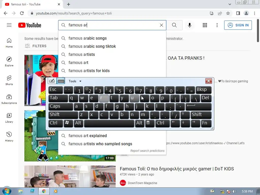Click the volume icon in system tray
The width and height of the screenshot is (260, 195).
click(234, 191)
